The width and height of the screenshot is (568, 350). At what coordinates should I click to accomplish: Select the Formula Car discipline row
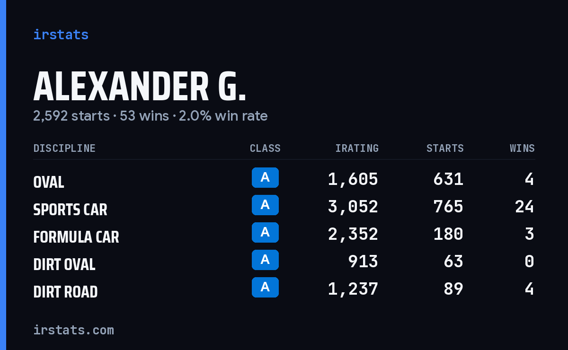(x=284, y=235)
